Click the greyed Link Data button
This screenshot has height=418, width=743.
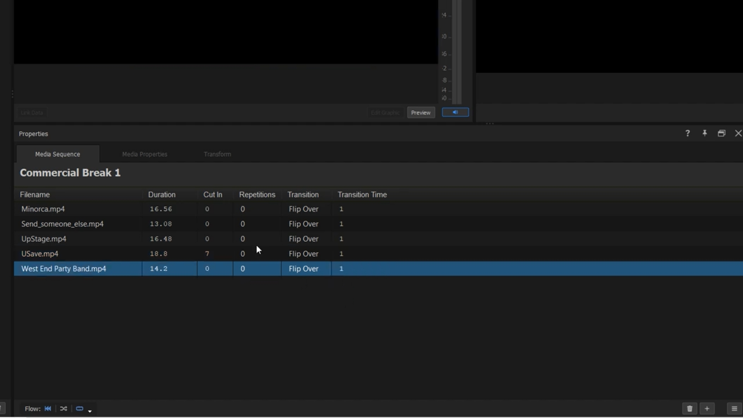click(x=32, y=113)
